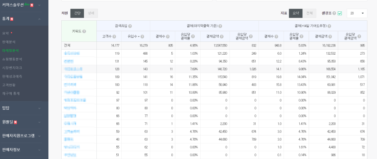Click total 결제금액 value 13,547,550
Screen dimensions: 377x159
(220, 45)
